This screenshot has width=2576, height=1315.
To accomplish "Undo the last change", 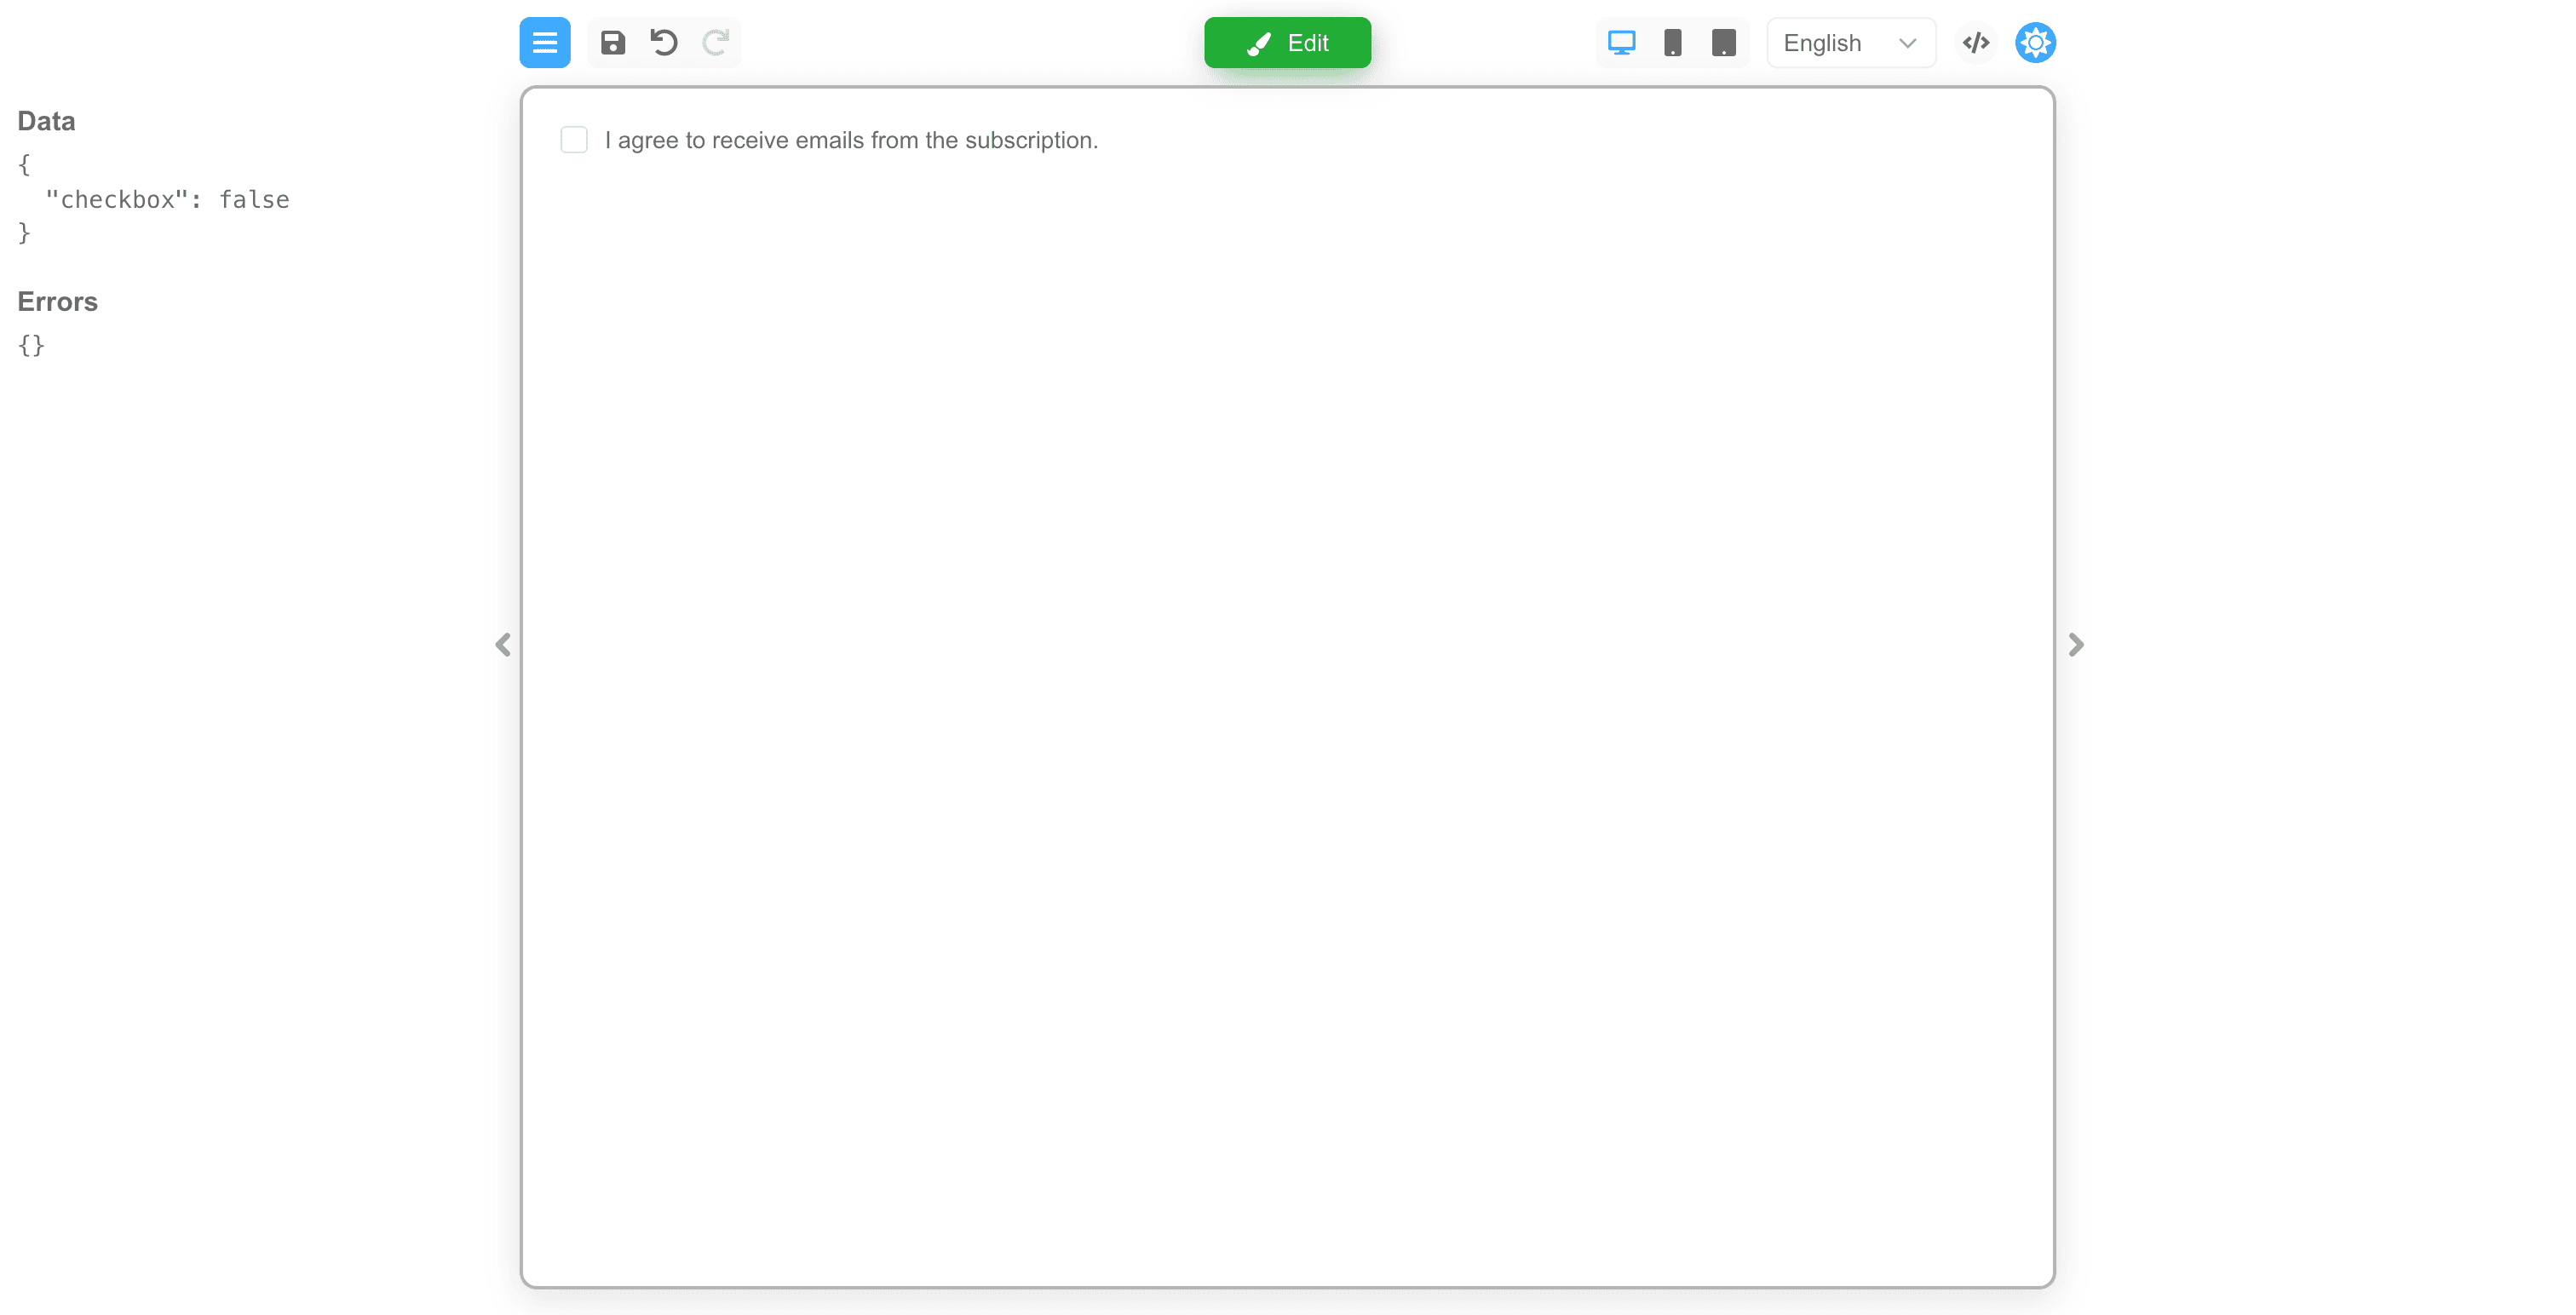I will point(664,43).
